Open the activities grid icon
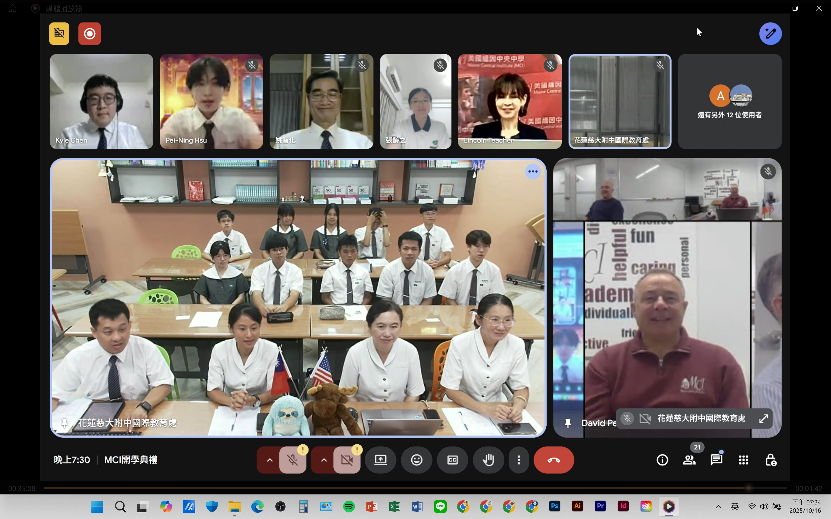The height and width of the screenshot is (519, 831). point(743,460)
